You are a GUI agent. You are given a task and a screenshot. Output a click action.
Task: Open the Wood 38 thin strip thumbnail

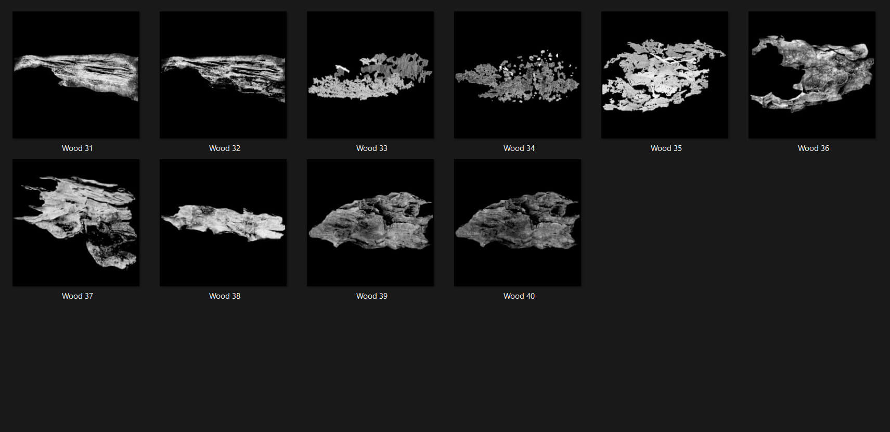[x=223, y=223]
